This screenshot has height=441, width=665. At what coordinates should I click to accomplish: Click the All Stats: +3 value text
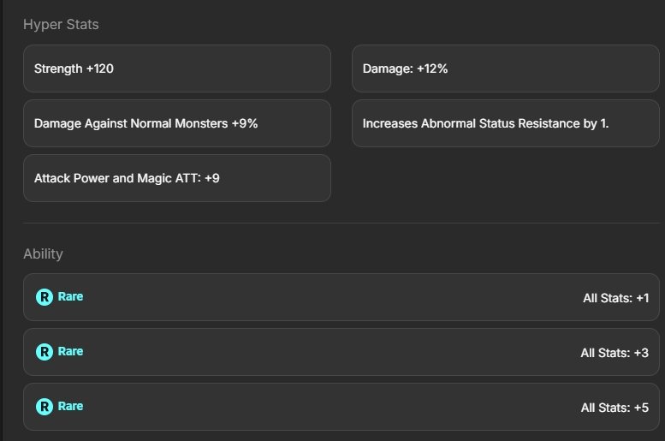pos(615,353)
